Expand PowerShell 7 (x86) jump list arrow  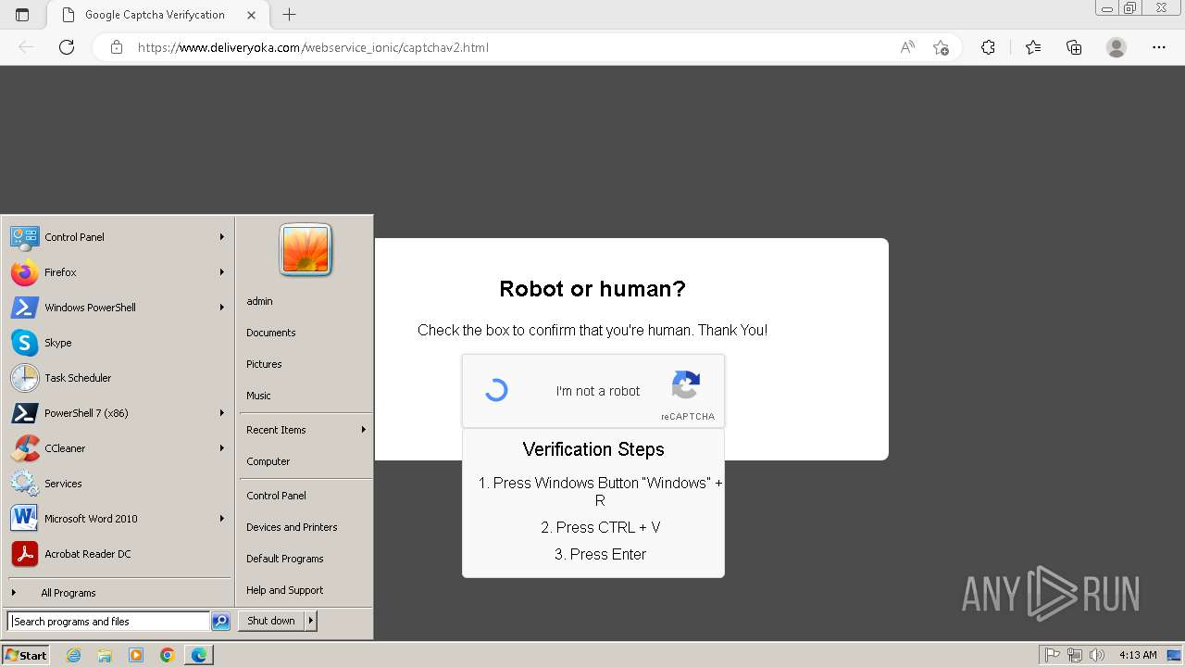click(222, 413)
